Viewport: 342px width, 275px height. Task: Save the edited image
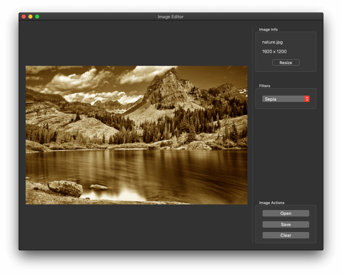[286, 224]
